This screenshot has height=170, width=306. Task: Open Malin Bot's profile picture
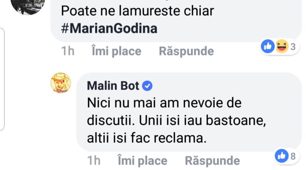tap(61, 83)
